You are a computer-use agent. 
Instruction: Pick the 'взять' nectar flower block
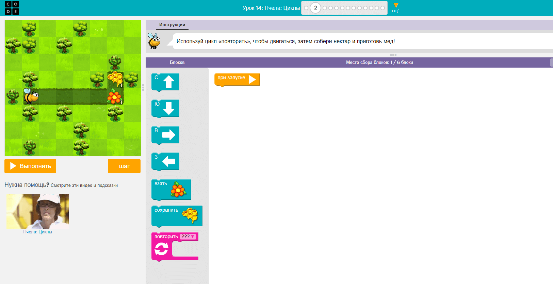pyautogui.click(x=171, y=189)
